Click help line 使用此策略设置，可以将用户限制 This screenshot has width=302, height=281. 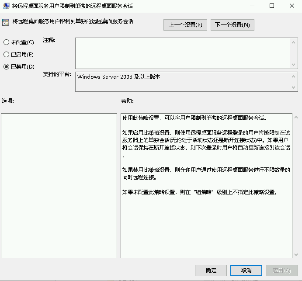pos(194,118)
